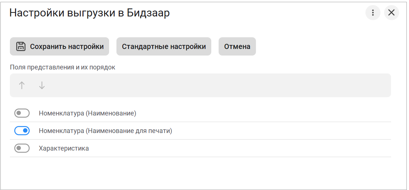Viewport: 409px width, 190px height.
Task: Move selected field down with arrow
Action: [x=42, y=85]
